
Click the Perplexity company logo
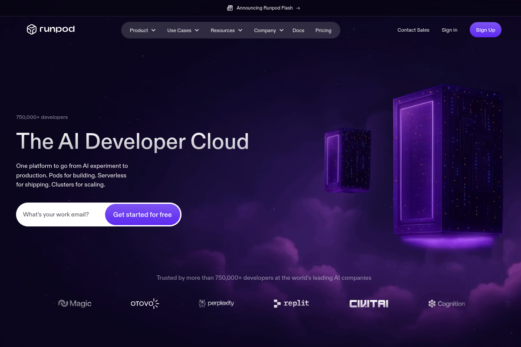(x=216, y=303)
